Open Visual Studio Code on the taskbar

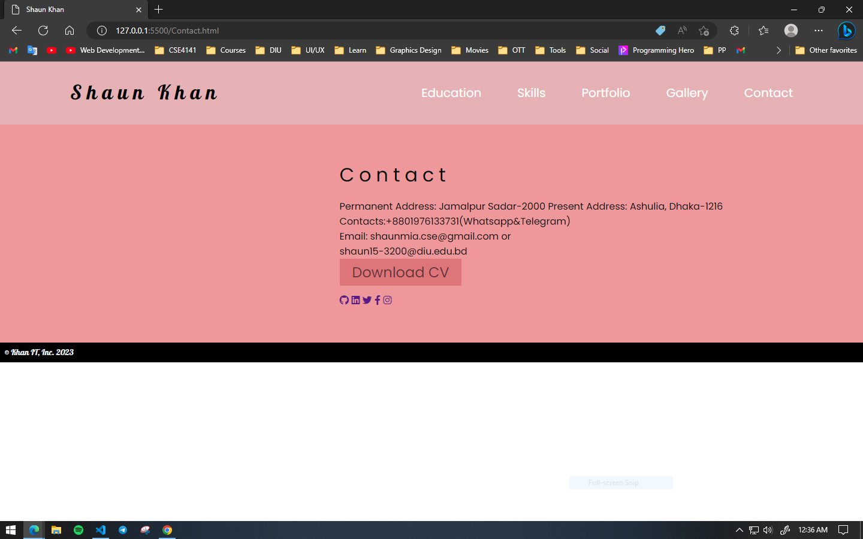101,530
